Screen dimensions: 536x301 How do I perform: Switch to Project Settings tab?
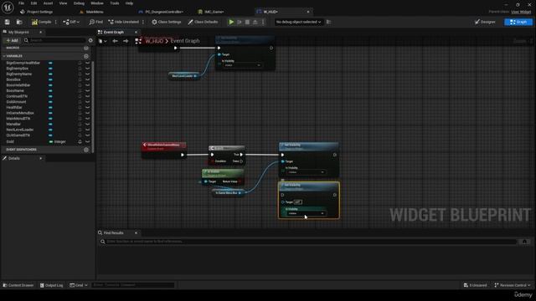(x=37, y=12)
